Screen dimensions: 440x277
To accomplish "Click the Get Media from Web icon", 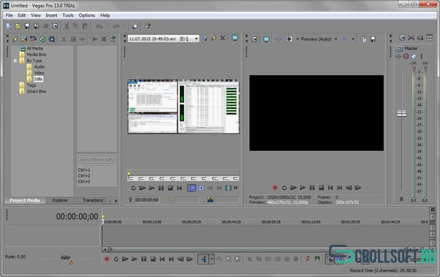I will [x=52, y=39].
